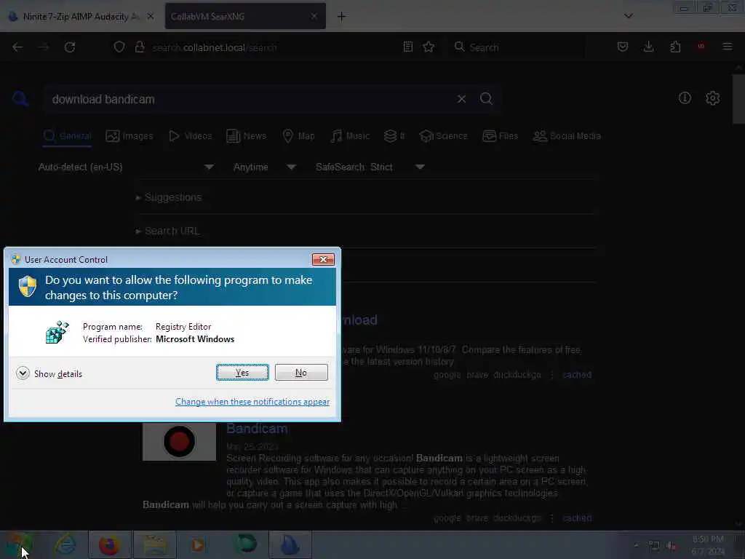This screenshot has height=559, width=745.
Task: Open Windows Explorer from taskbar
Action: point(154,544)
